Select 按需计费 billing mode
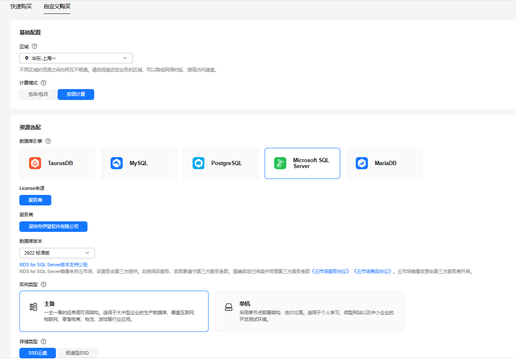516x360 pixels. click(76, 95)
